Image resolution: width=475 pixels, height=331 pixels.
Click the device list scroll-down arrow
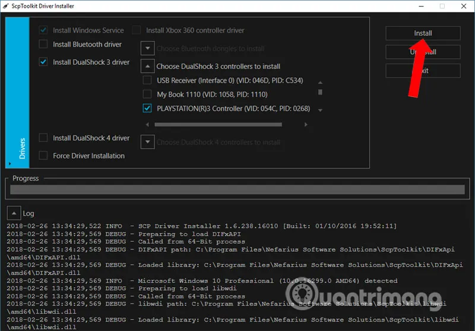[x=321, y=110]
